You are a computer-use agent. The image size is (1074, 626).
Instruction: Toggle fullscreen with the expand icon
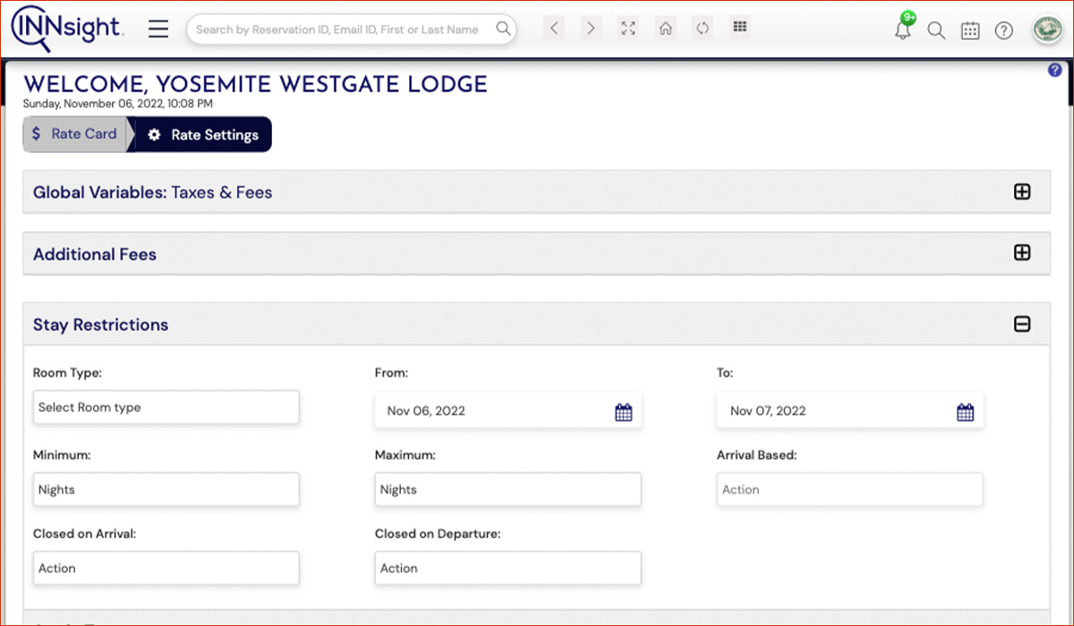click(628, 29)
